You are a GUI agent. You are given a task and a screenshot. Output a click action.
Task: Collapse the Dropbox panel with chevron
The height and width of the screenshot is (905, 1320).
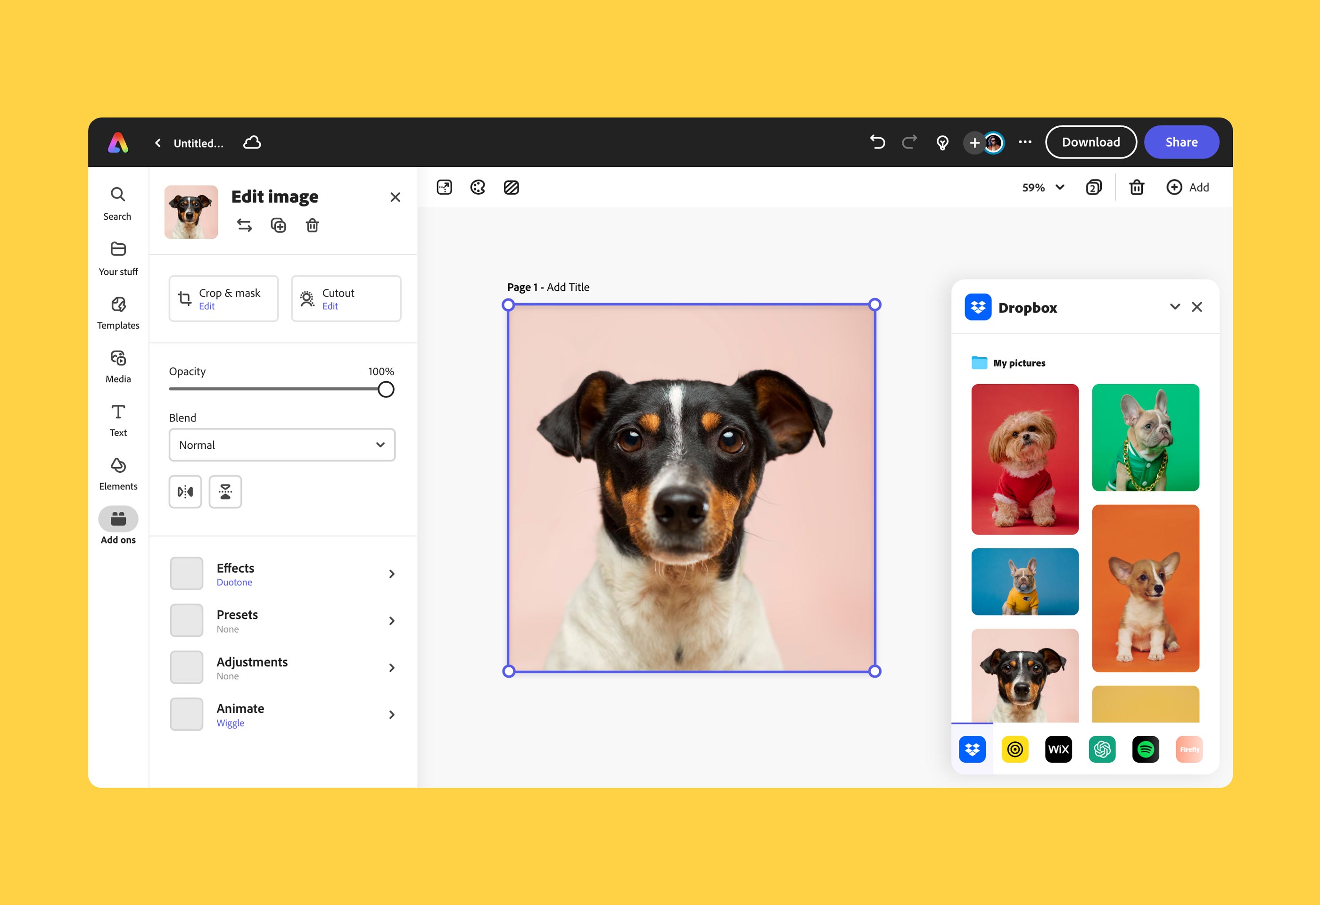[x=1175, y=307]
